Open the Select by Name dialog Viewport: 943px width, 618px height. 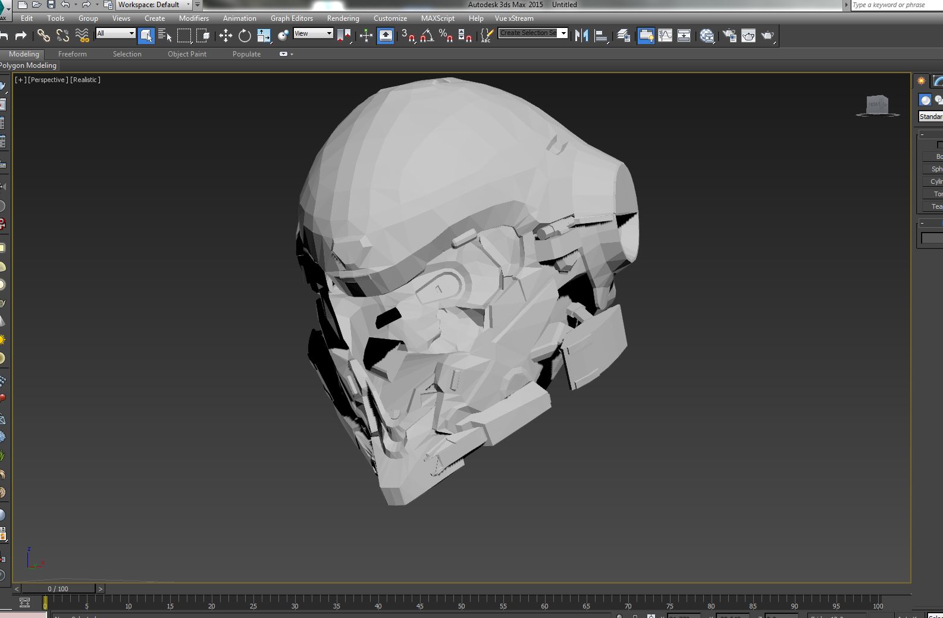(165, 36)
